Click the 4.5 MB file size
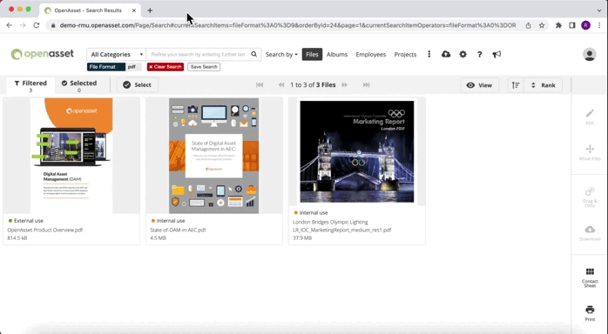This screenshot has height=334, width=608. coord(158,238)
